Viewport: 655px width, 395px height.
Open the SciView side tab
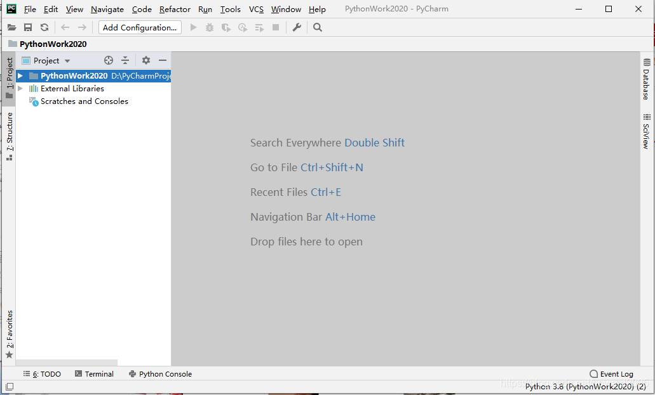(x=646, y=131)
